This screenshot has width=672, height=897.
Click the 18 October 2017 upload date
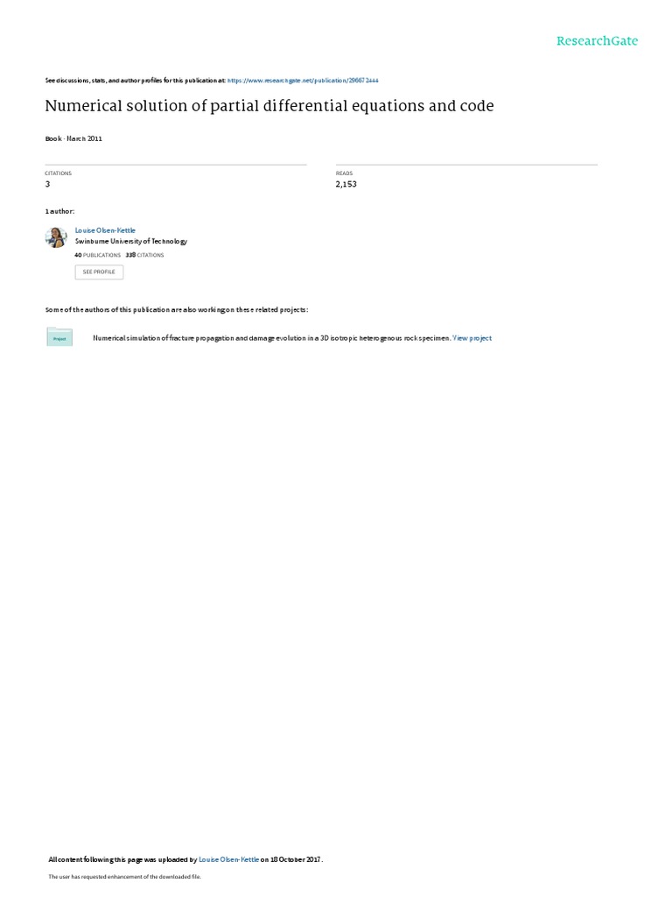tap(296, 859)
